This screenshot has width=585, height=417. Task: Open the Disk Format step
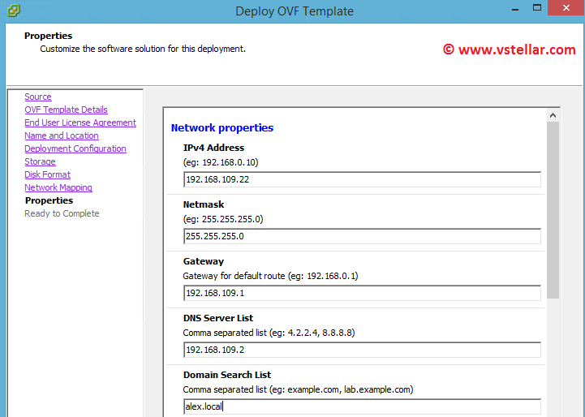[x=47, y=174]
